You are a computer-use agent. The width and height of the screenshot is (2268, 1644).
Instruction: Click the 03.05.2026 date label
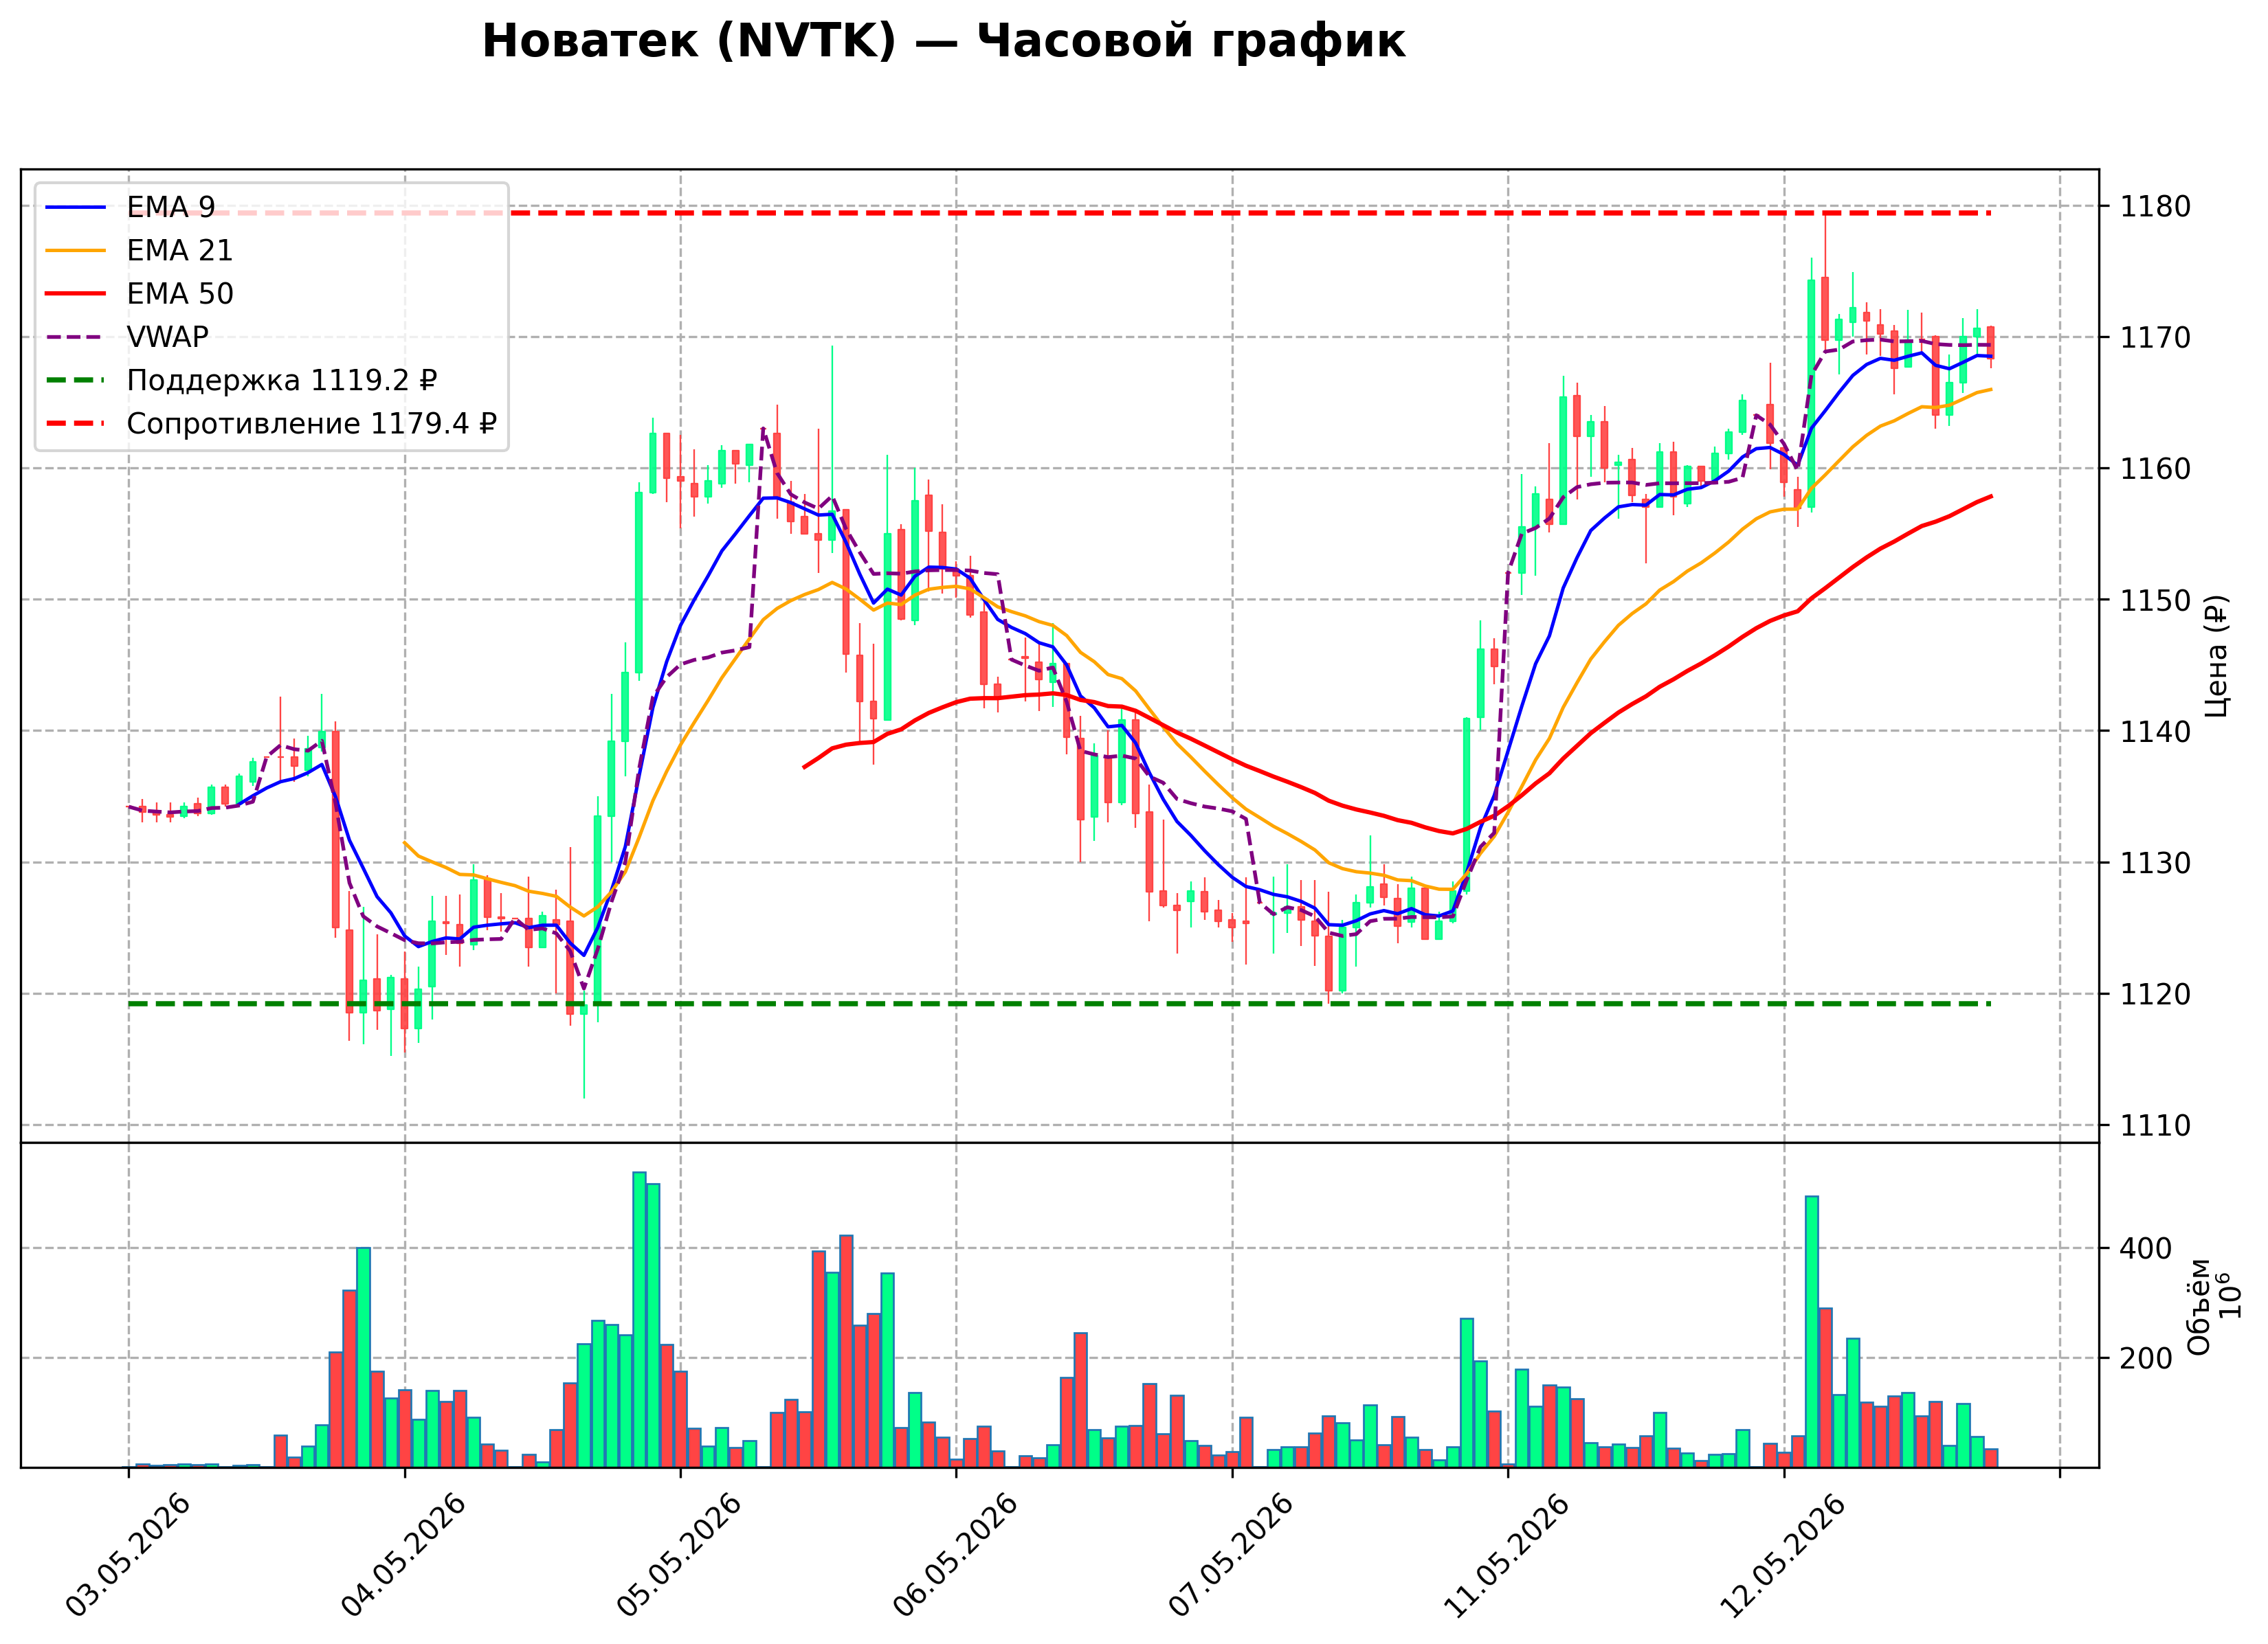pyautogui.click(x=129, y=1555)
